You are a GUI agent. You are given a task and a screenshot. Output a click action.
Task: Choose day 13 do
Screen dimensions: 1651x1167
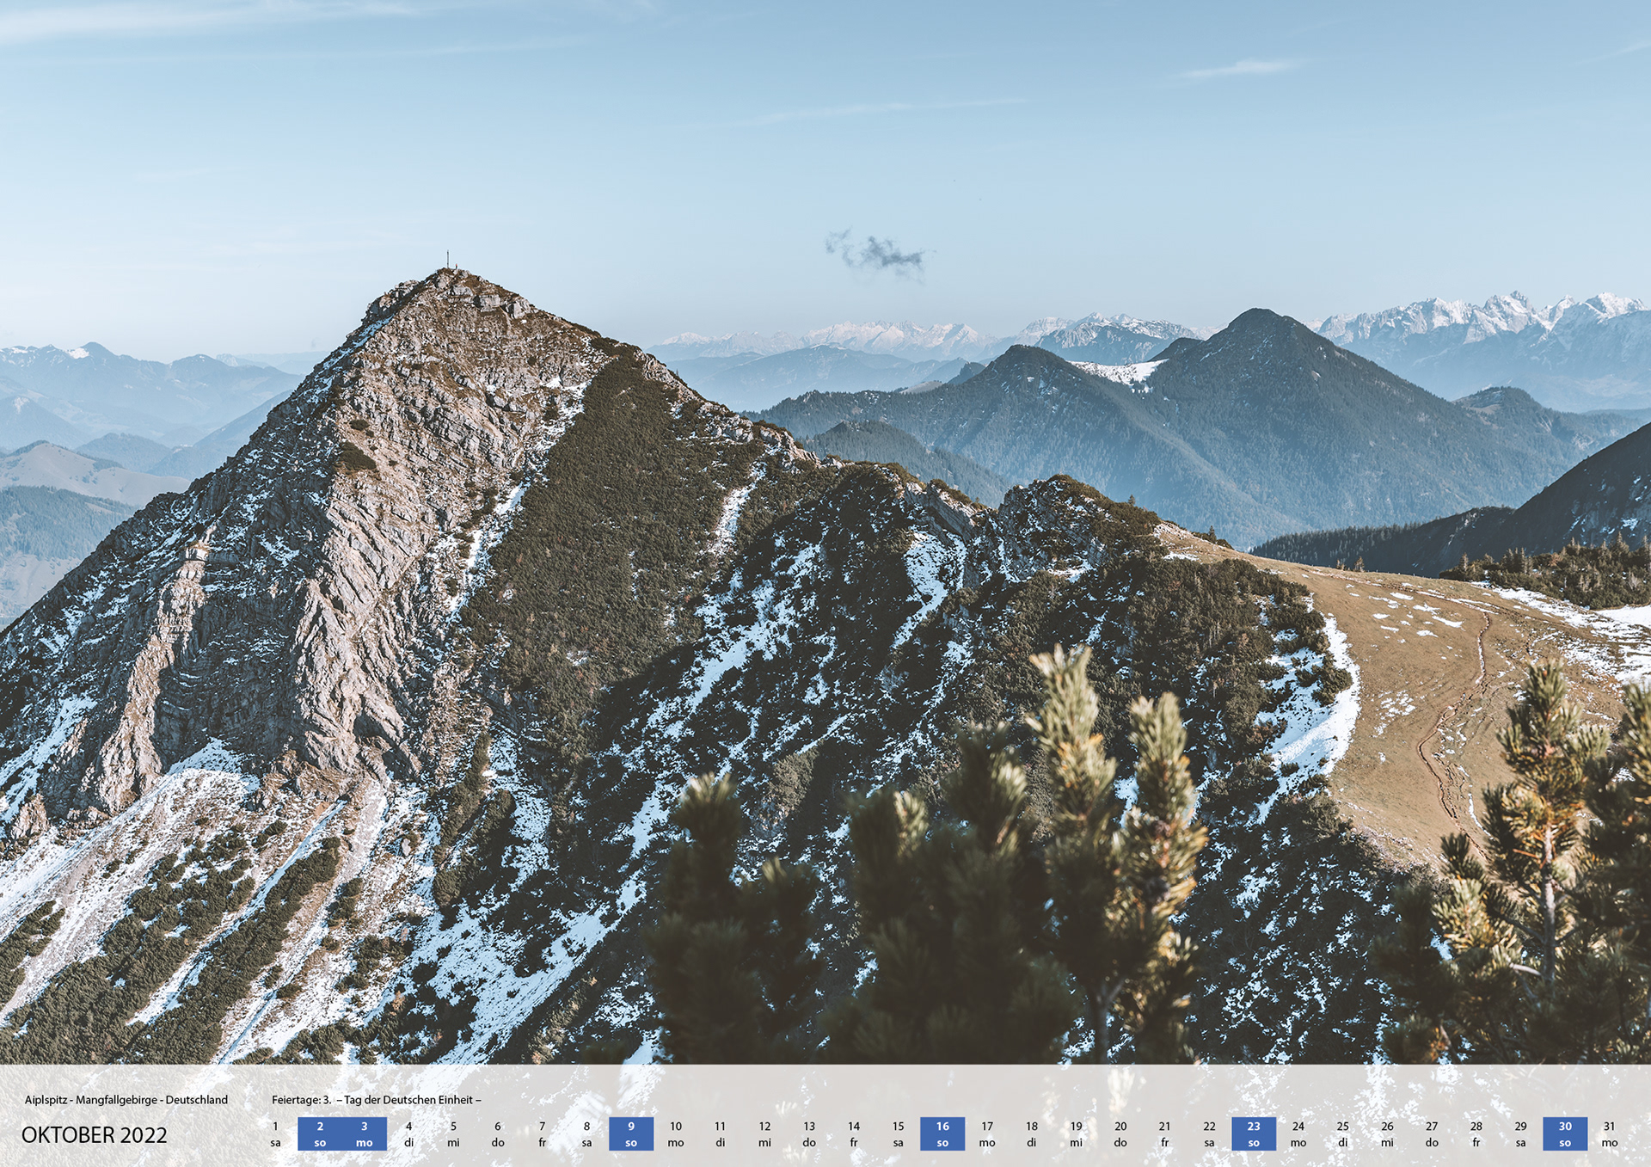809,1133
